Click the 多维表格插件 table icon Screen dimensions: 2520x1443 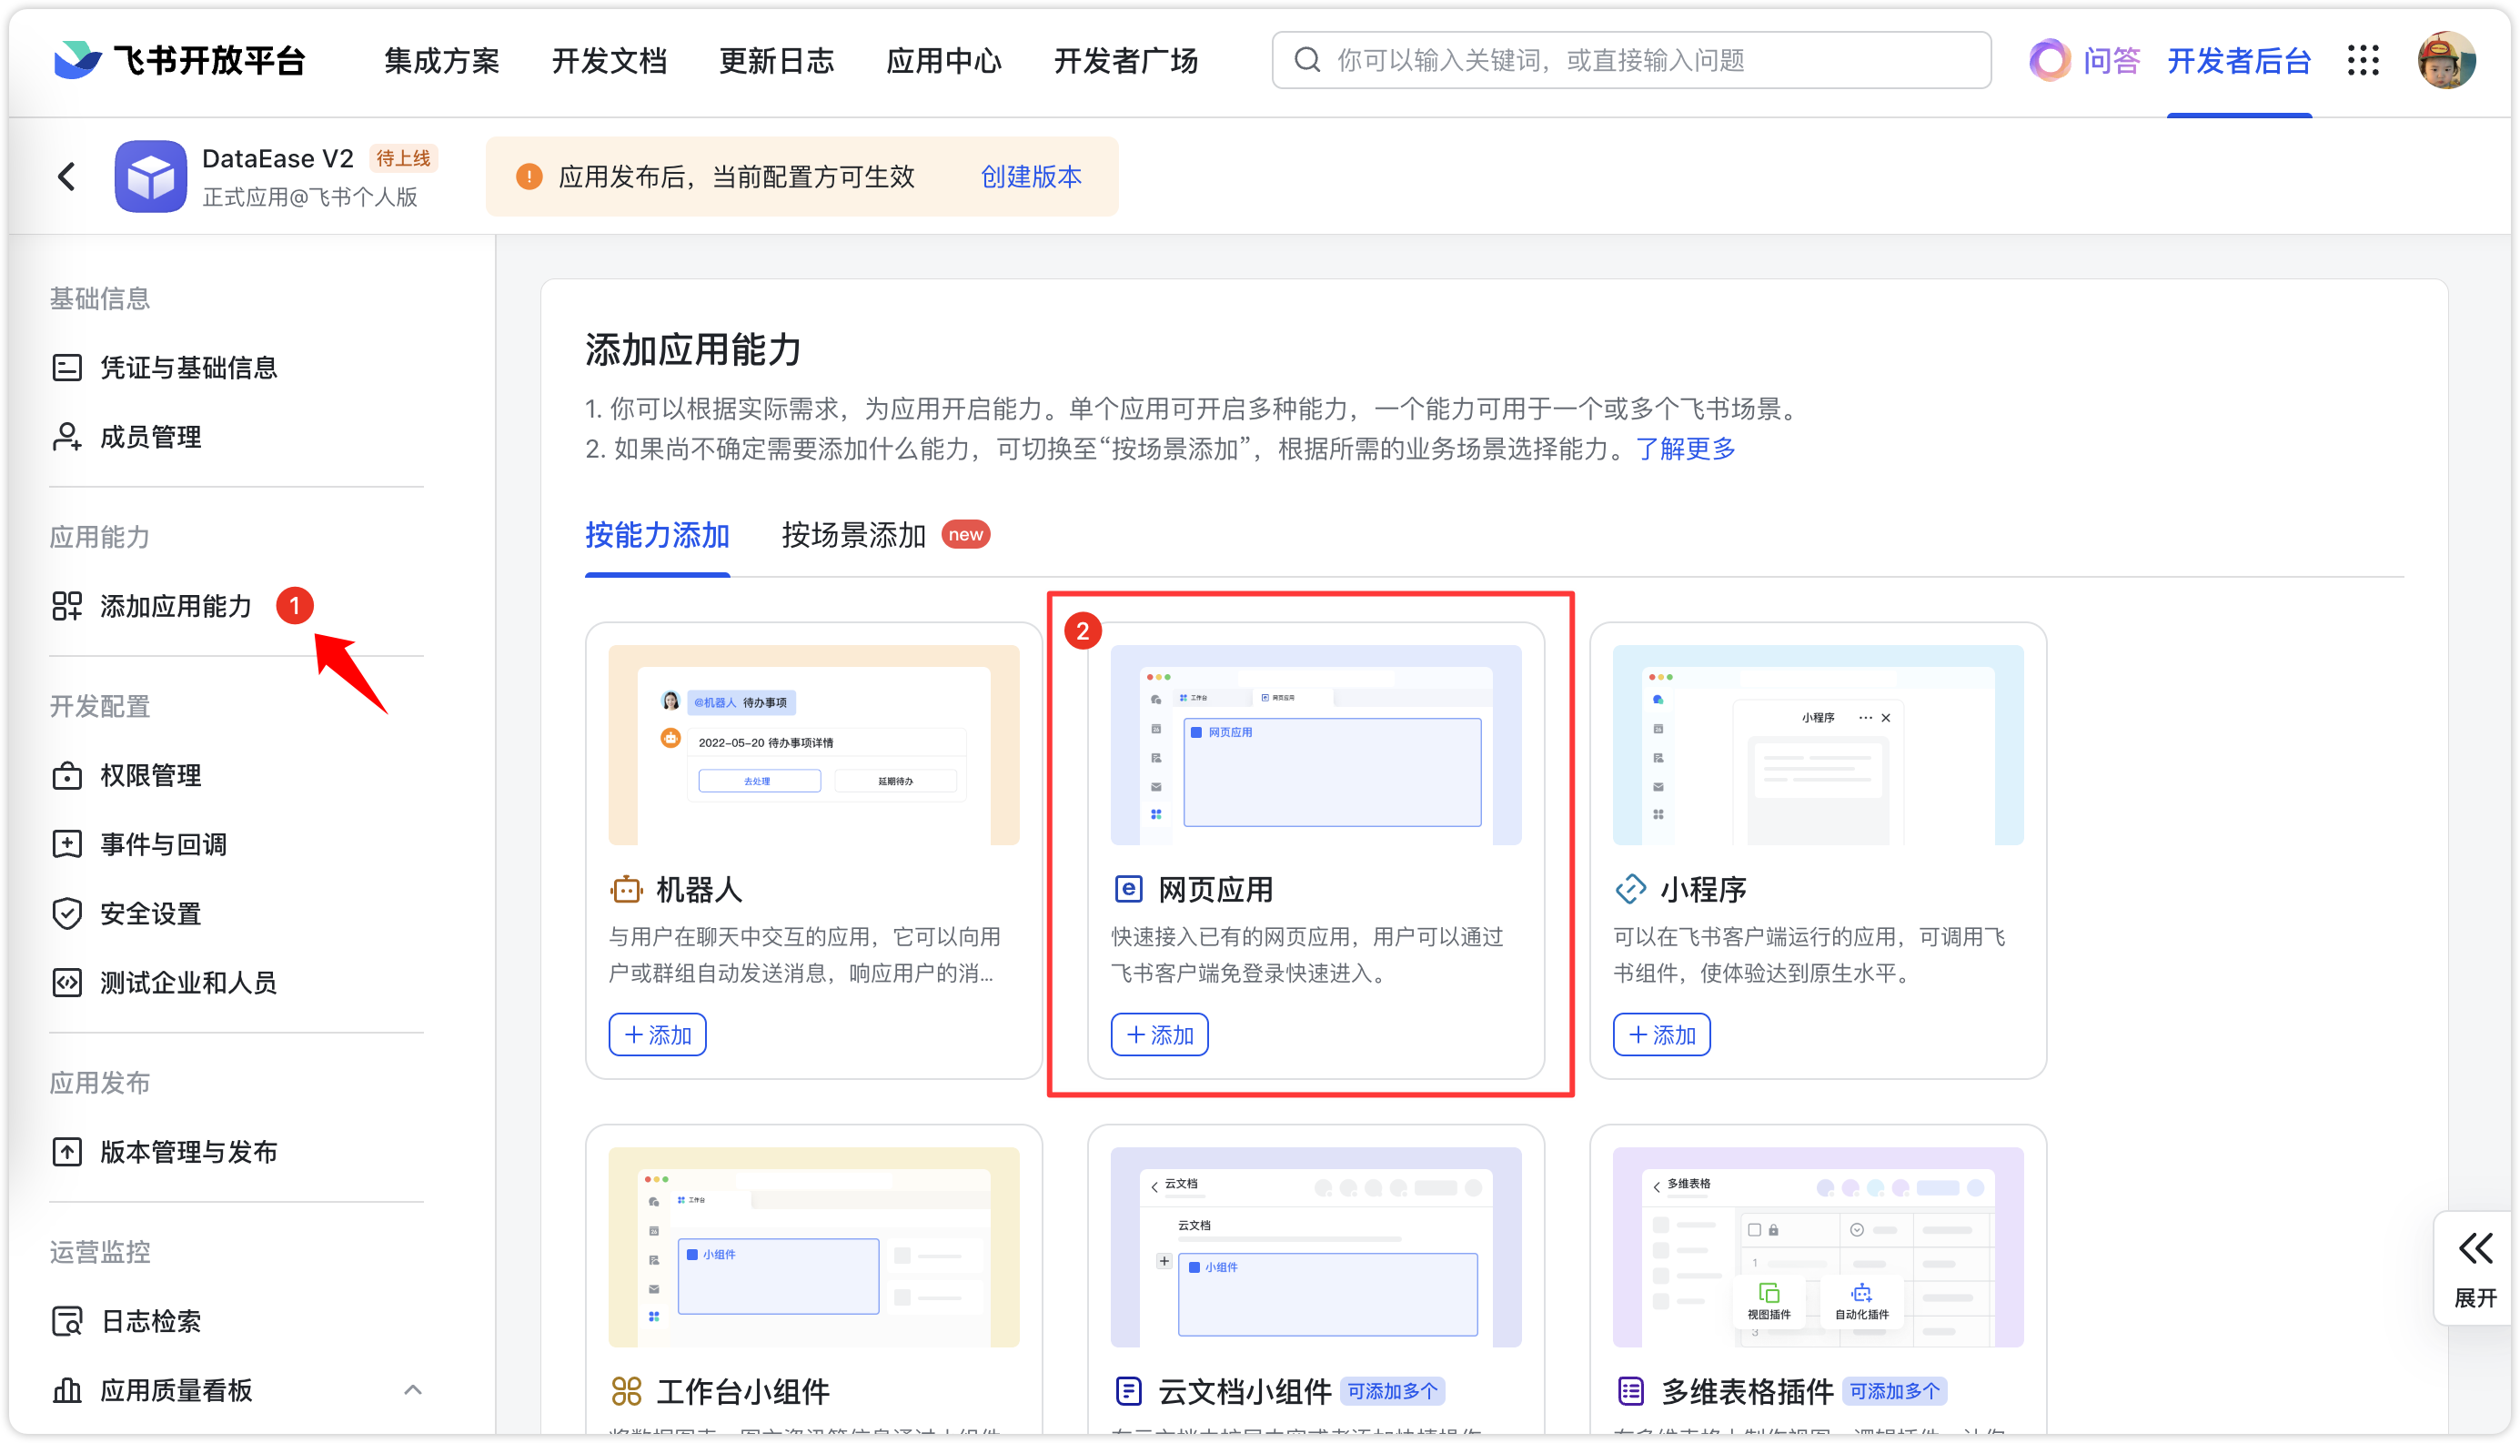pos(1630,1391)
